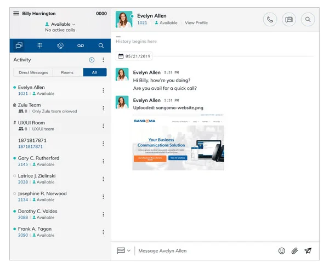329x268 pixels.
Task: Click the message input field
Action: [x=203, y=250]
